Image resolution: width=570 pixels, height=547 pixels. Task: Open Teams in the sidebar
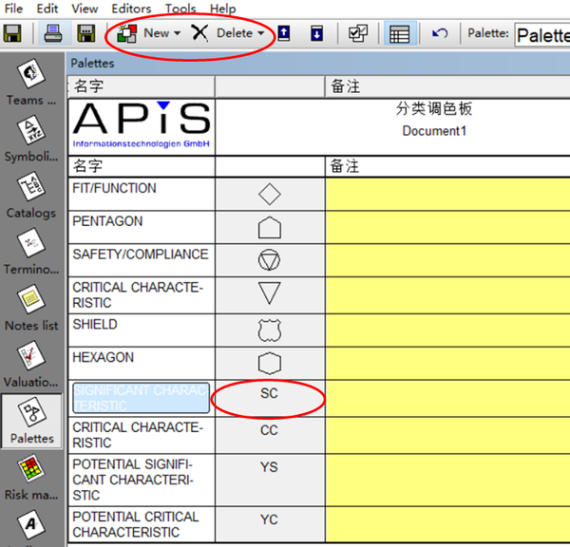[31, 82]
